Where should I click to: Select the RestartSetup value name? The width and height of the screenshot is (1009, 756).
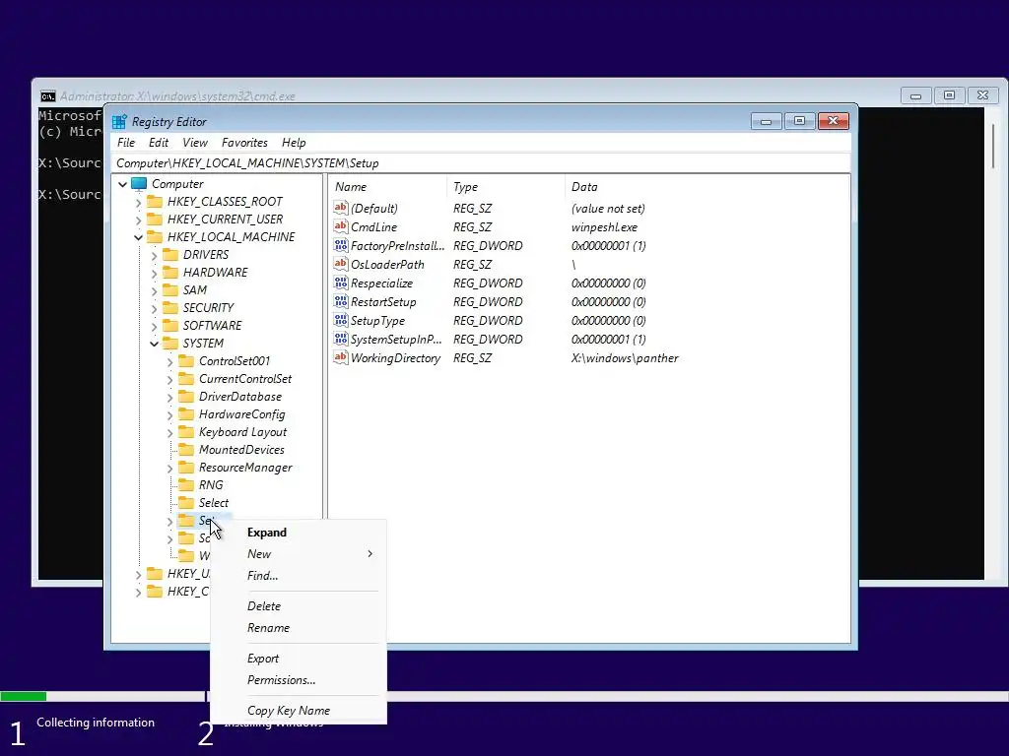[x=383, y=302]
